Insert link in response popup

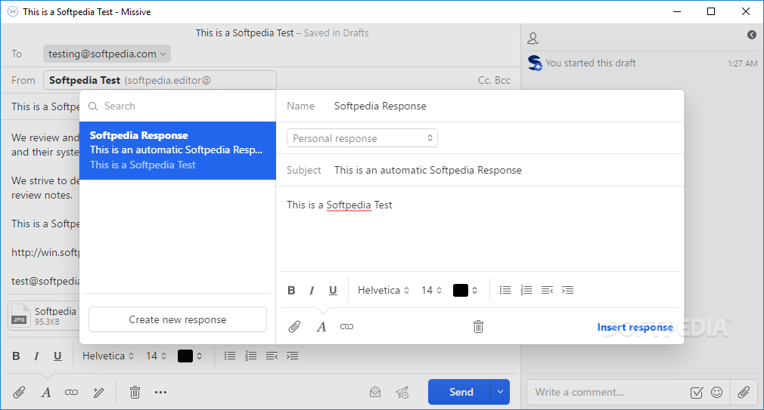(346, 326)
